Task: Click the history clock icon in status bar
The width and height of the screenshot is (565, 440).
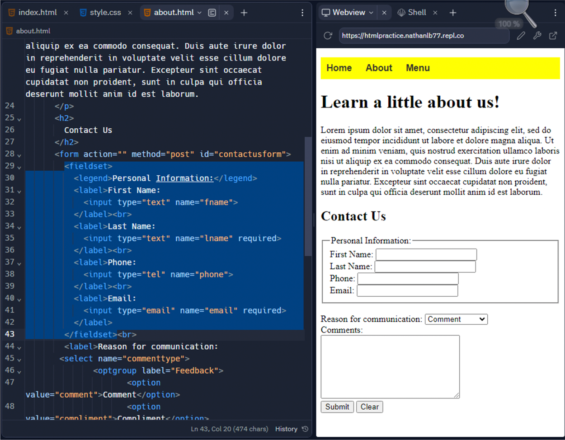Action: click(x=305, y=429)
